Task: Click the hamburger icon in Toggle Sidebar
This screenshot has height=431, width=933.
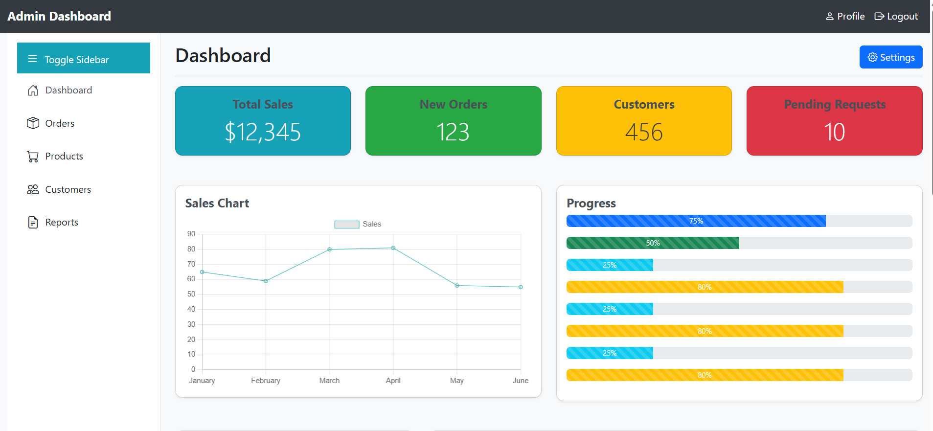Action: [33, 59]
